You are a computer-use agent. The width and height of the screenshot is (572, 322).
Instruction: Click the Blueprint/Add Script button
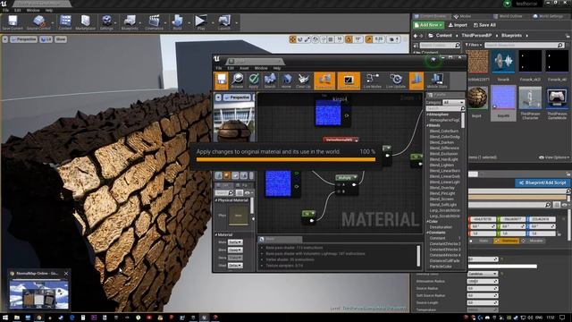tap(543, 182)
